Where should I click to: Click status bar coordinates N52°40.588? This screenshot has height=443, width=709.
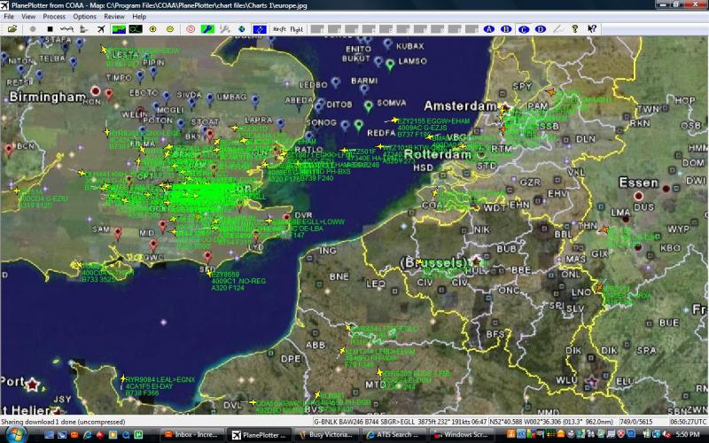tap(551, 422)
